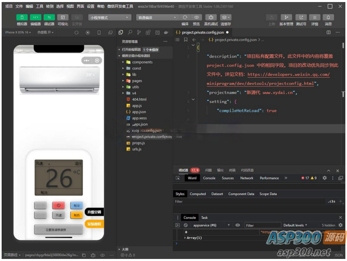Open the extensions icon in sidebar
The image size is (347, 261).
(148, 32)
